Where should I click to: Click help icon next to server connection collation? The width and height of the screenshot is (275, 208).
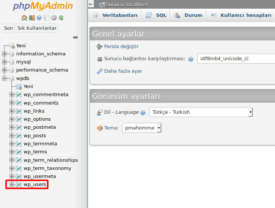[x=191, y=59]
